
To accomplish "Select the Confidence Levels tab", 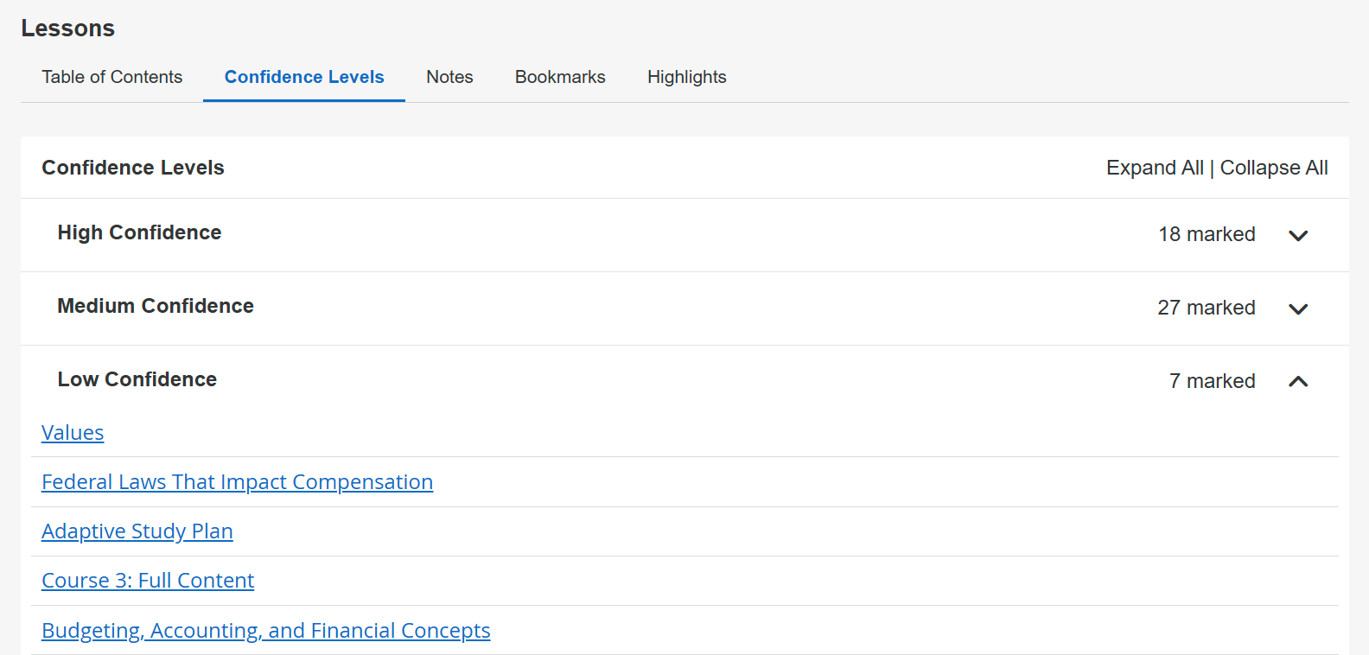I will 304,77.
